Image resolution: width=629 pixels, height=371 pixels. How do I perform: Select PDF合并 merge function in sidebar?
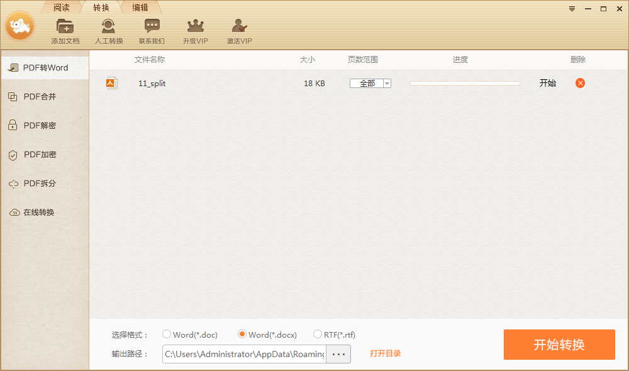[x=38, y=96]
